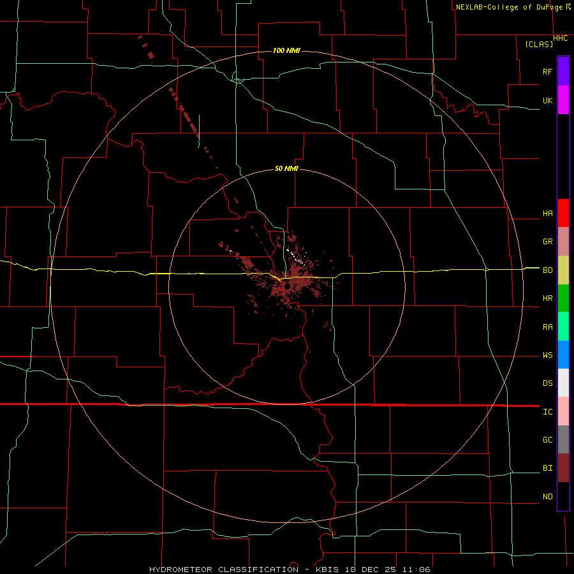Click the GR salmon legend swatch
This screenshot has height=574, width=574.
(x=563, y=241)
